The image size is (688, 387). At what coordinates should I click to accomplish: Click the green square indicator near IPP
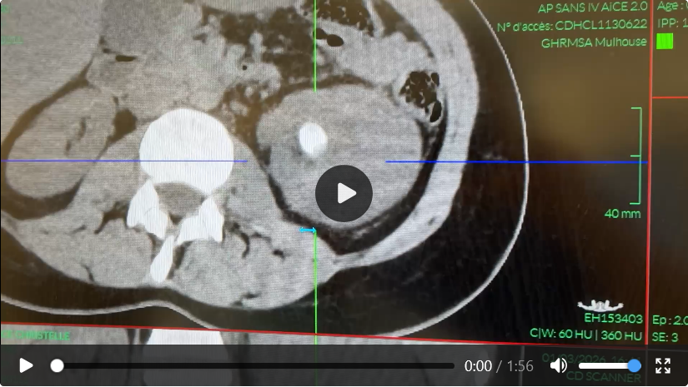[x=665, y=42]
